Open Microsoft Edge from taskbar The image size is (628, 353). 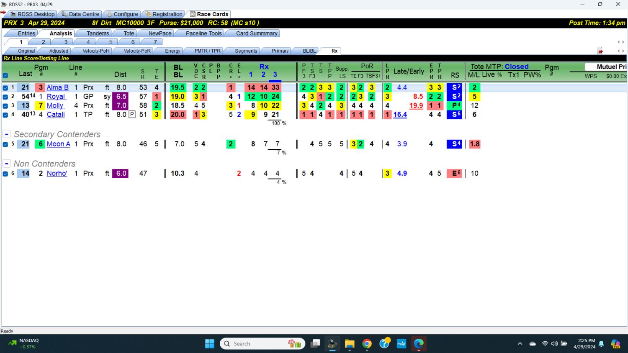pyautogui.click(x=419, y=344)
